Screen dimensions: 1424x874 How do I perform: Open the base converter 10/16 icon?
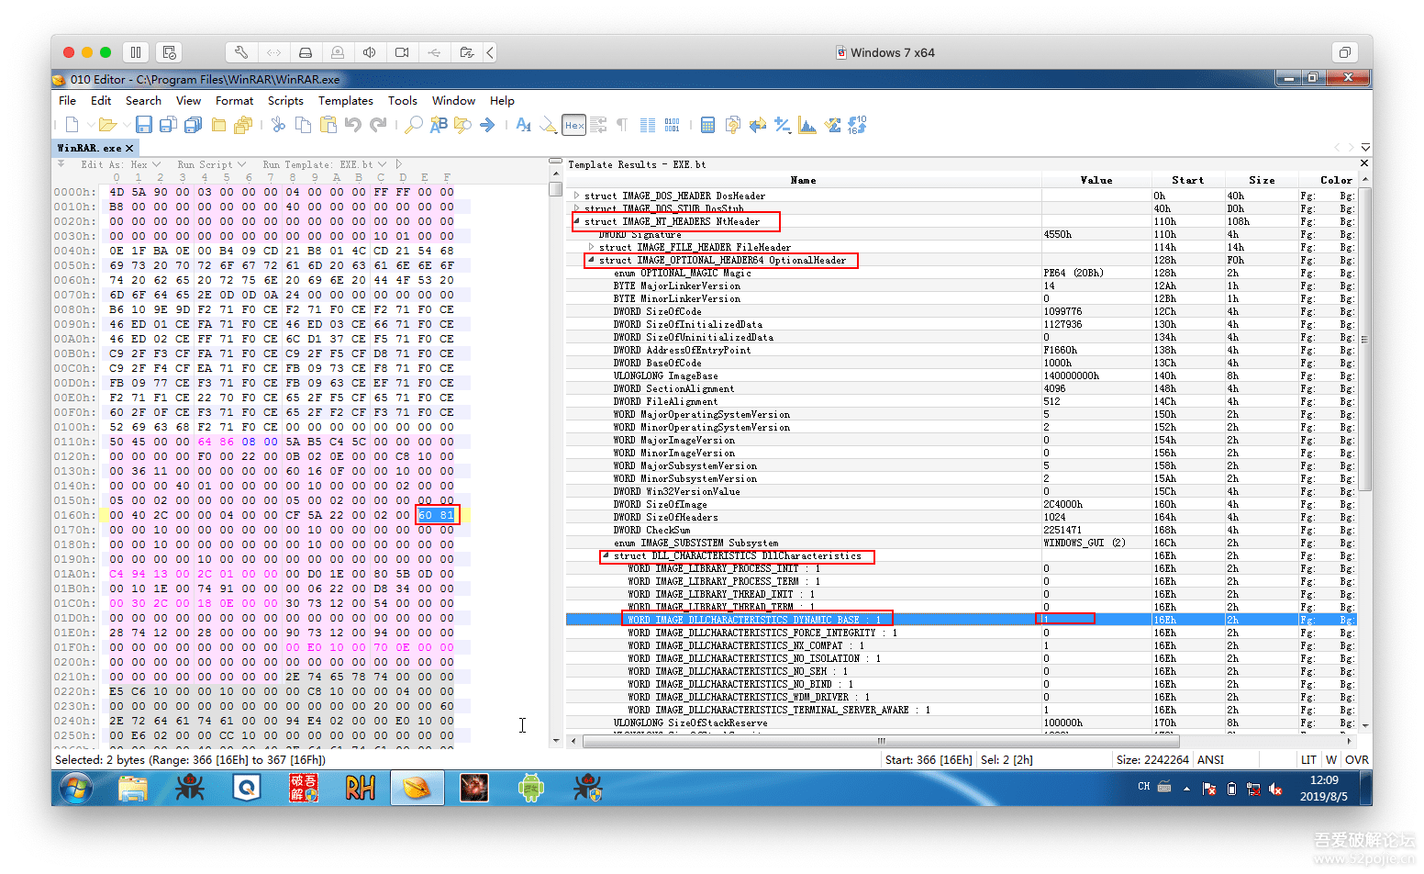(x=857, y=125)
